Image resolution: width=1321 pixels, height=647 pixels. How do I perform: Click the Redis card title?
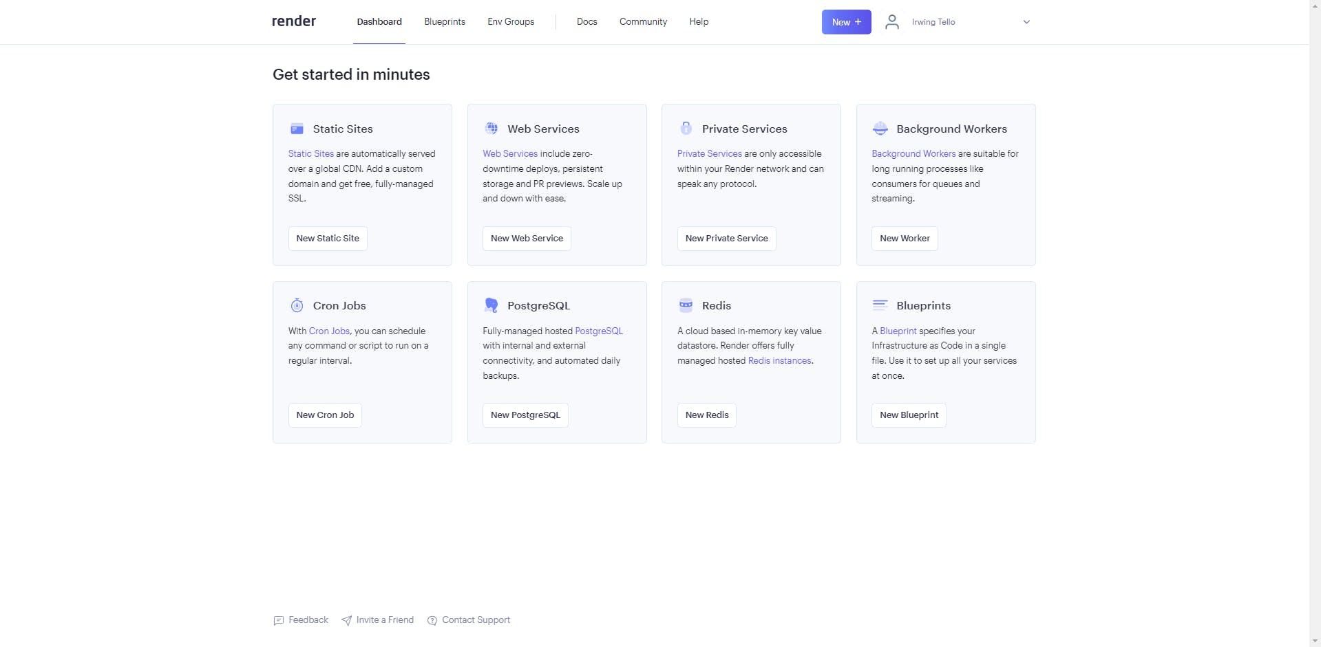click(x=717, y=305)
